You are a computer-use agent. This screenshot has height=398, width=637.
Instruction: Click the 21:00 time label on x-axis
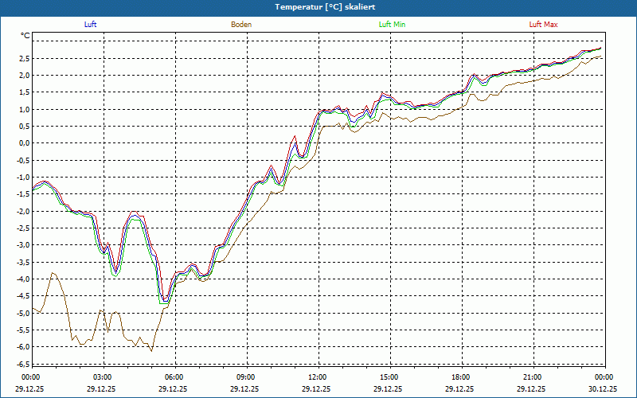coord(533,377)
